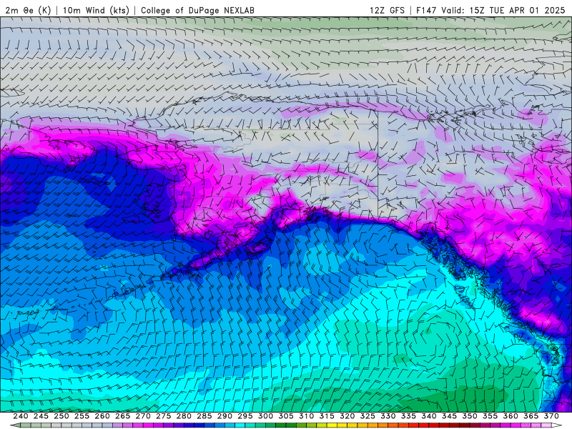
Task: Click the "F147" forecast hour label
Action: 427,10
